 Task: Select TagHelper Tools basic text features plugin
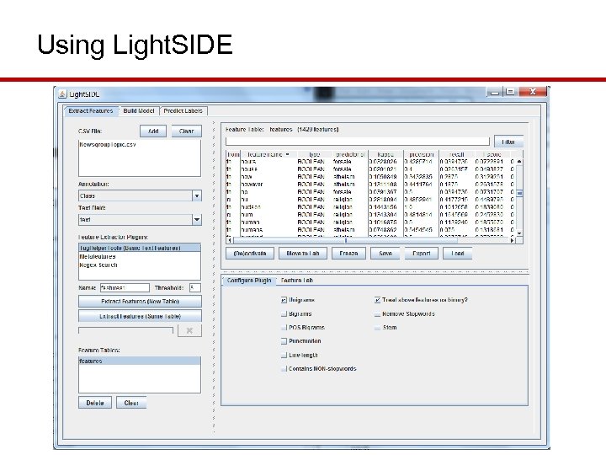(140, 248)
